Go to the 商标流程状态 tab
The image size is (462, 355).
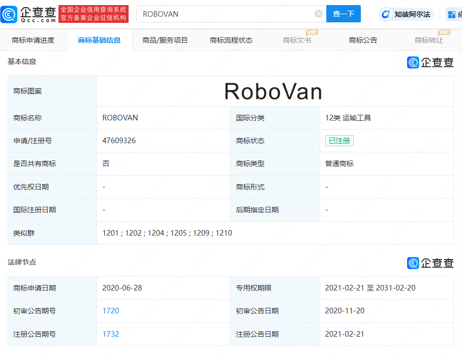231,40
